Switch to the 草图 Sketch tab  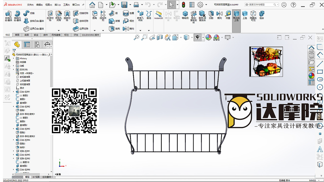point(17,35)
